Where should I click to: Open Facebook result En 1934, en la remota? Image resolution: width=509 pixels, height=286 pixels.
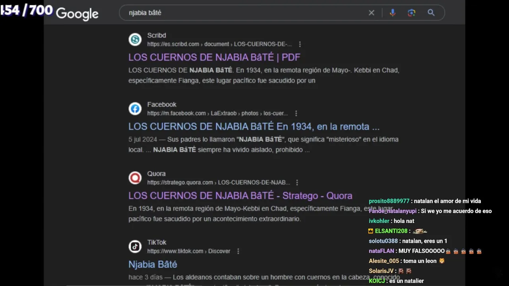[254, 126]
